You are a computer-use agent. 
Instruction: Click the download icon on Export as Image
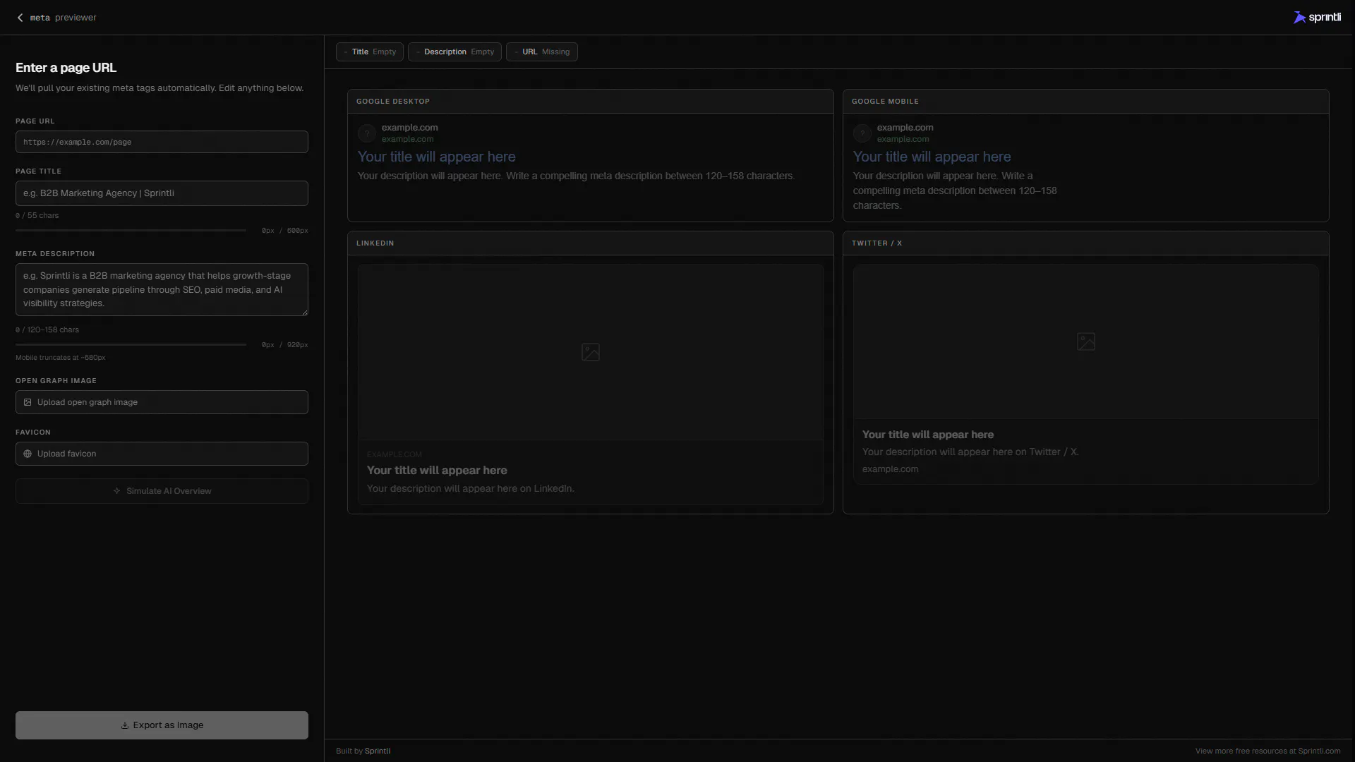pos(124,725)
